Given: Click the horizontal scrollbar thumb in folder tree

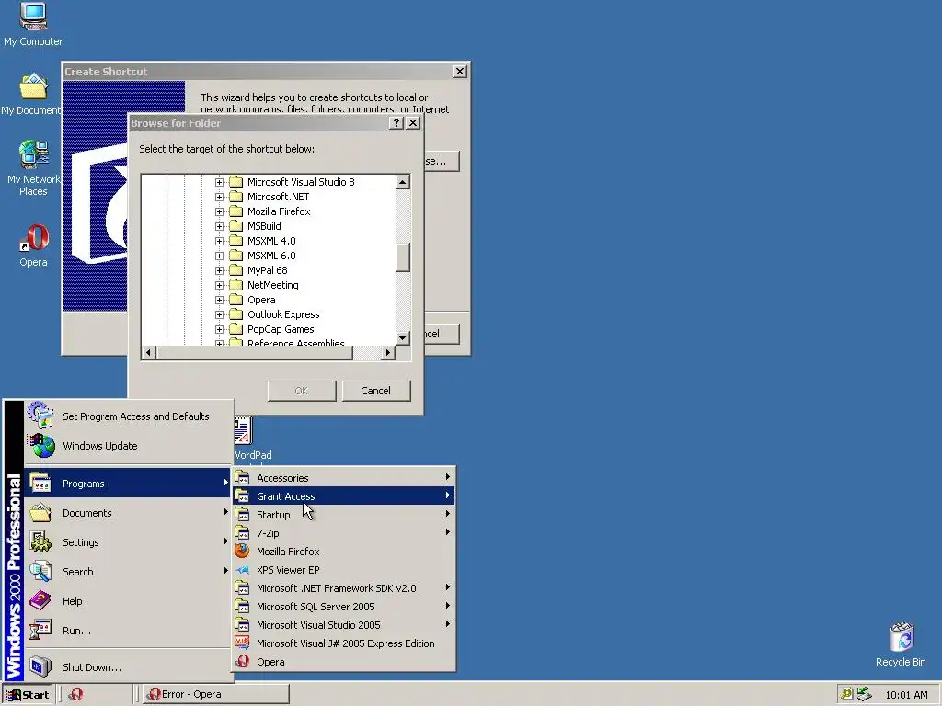Looking at the screenshot, I should click(x=254, y=352).
